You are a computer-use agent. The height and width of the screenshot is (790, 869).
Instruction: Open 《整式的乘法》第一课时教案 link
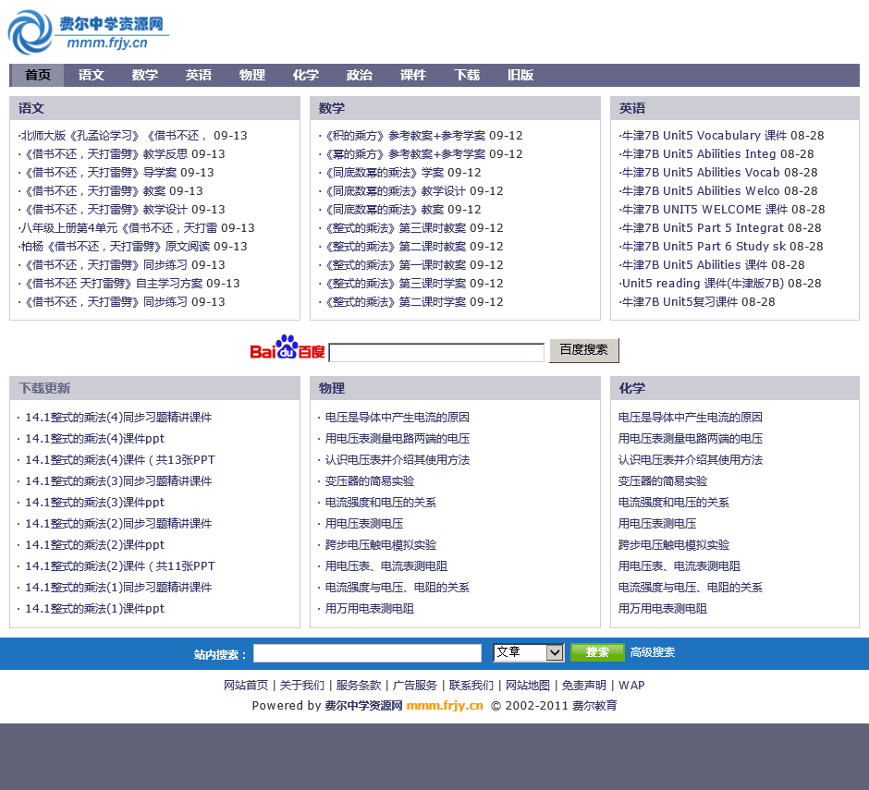click(x=394, y=265)
